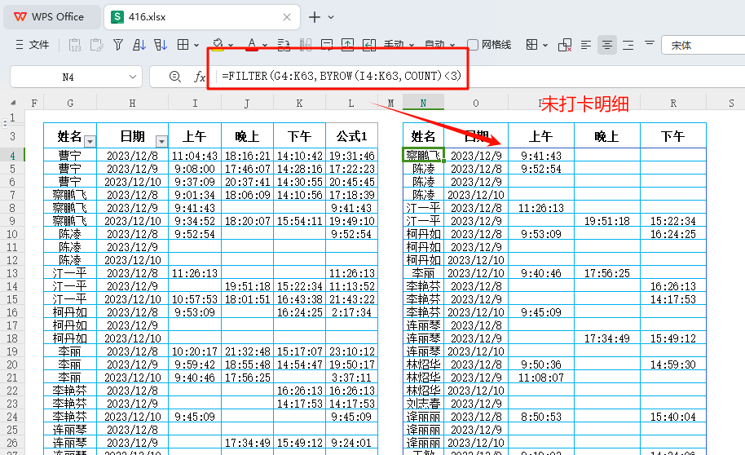Click the 10:57:53 cell
The height and width of the screenshot is (455, 745).
pyautogui.click(x=195, y=299)
